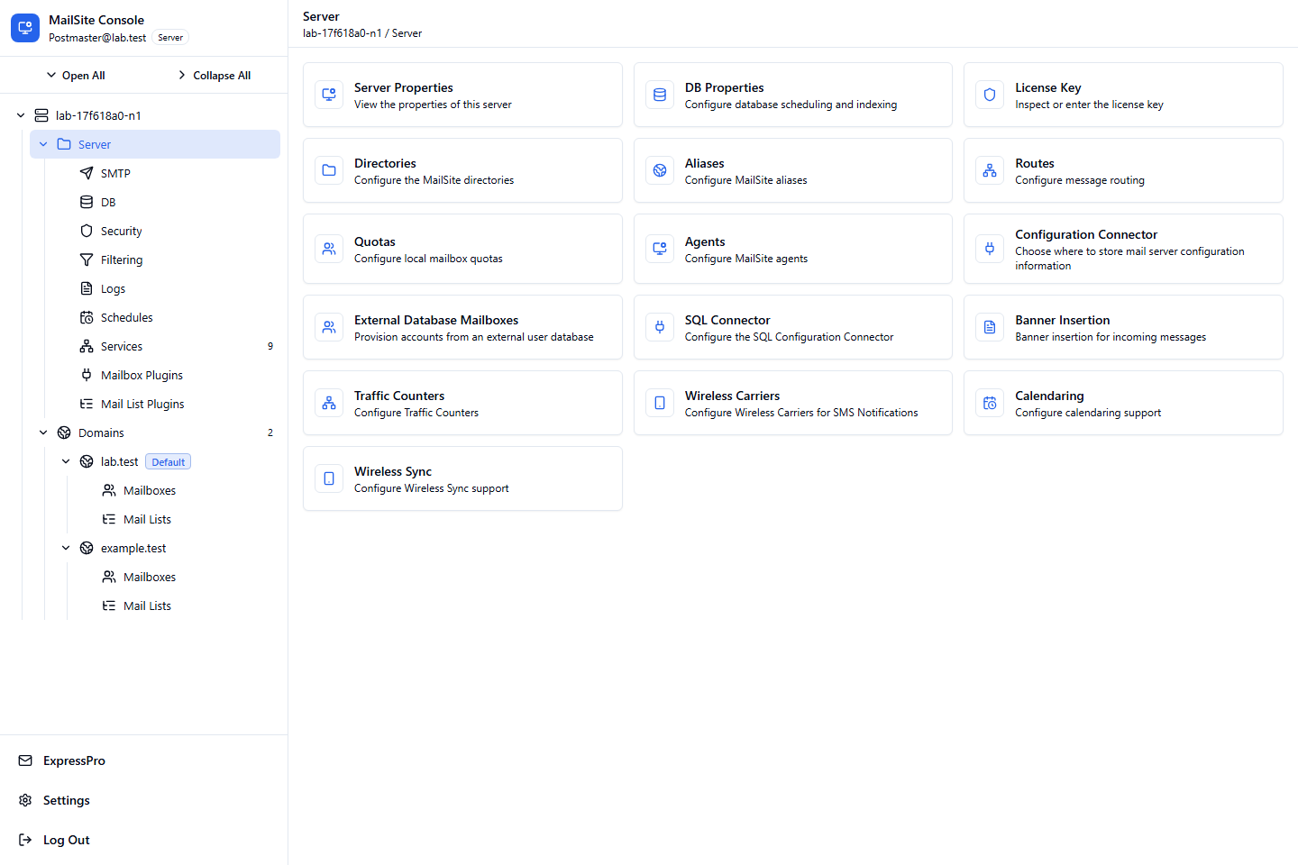Click the Wireless Carriers phone icon

(660, 403)
